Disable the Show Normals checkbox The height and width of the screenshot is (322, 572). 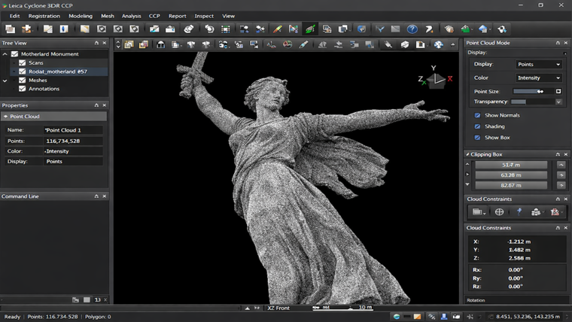[477, 115]
